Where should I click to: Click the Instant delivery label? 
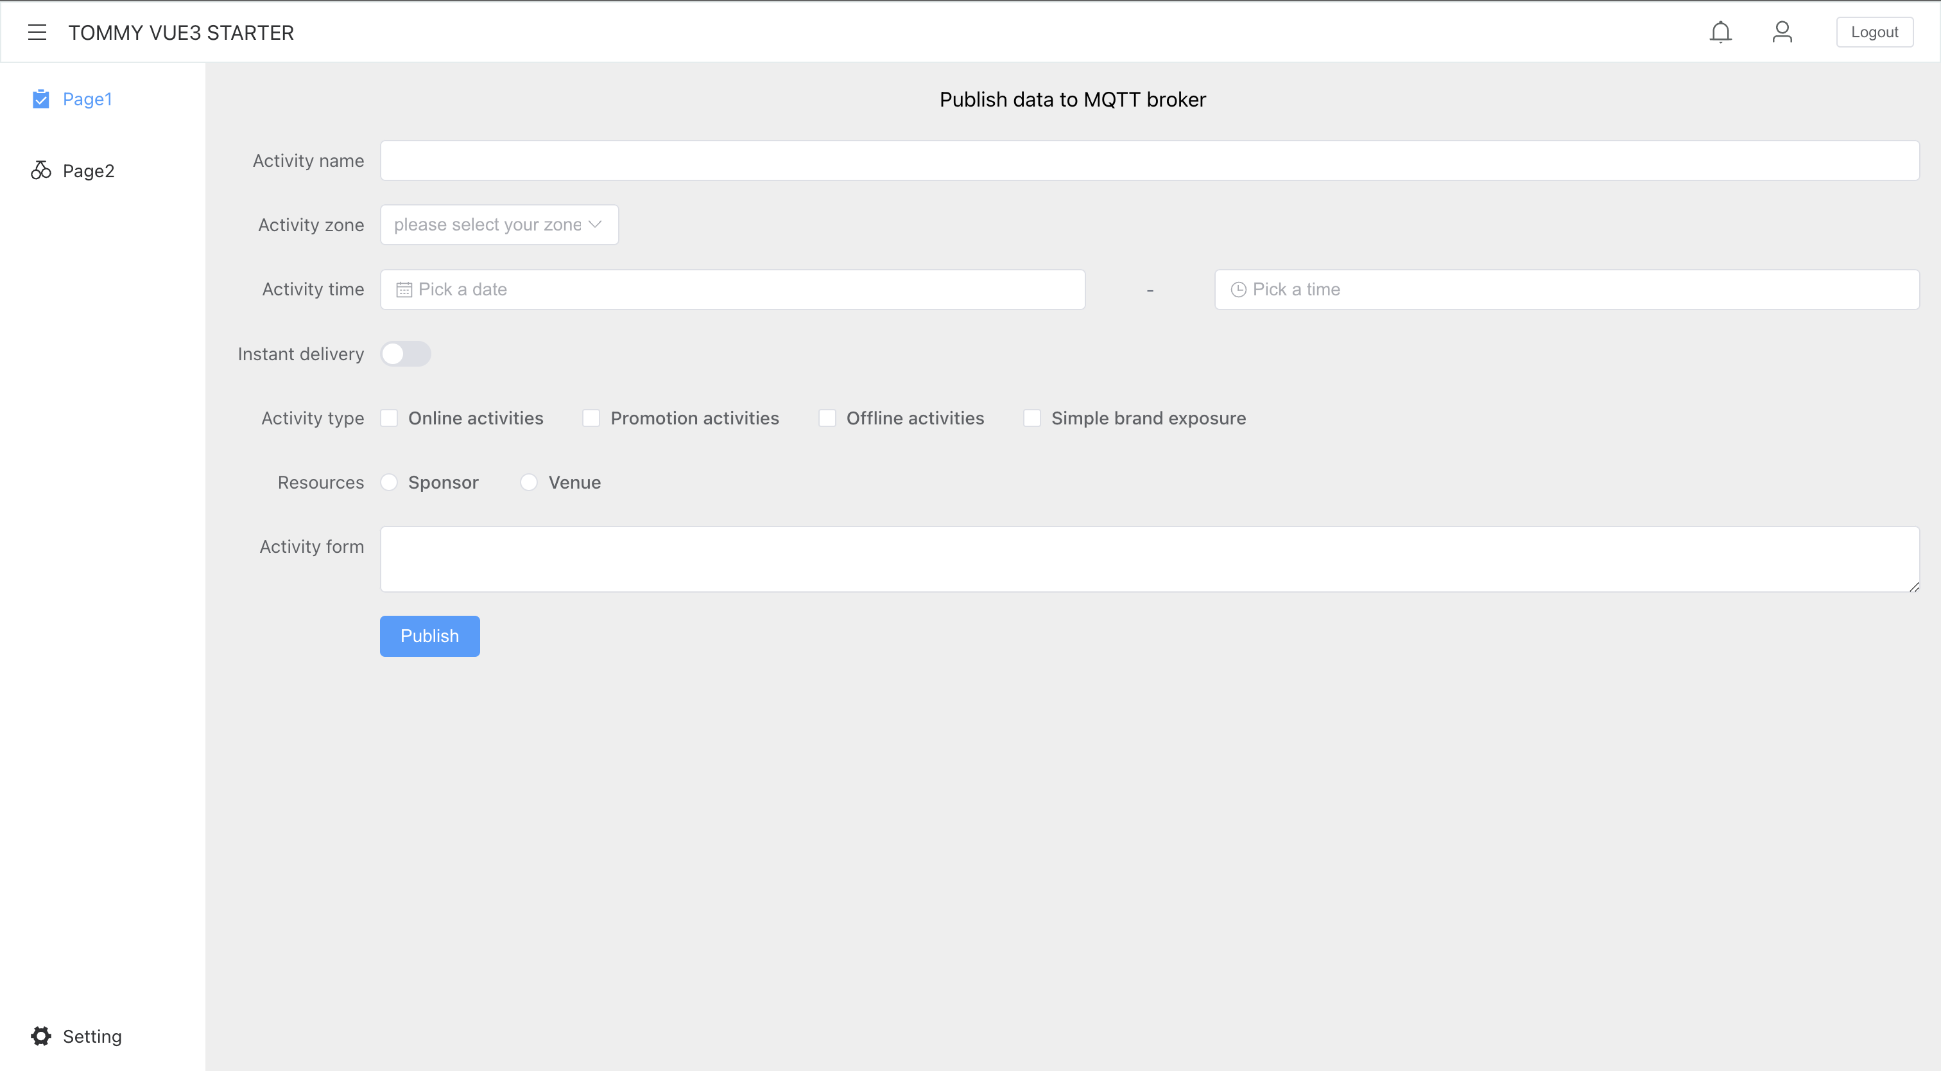click(x=300, y=354)
